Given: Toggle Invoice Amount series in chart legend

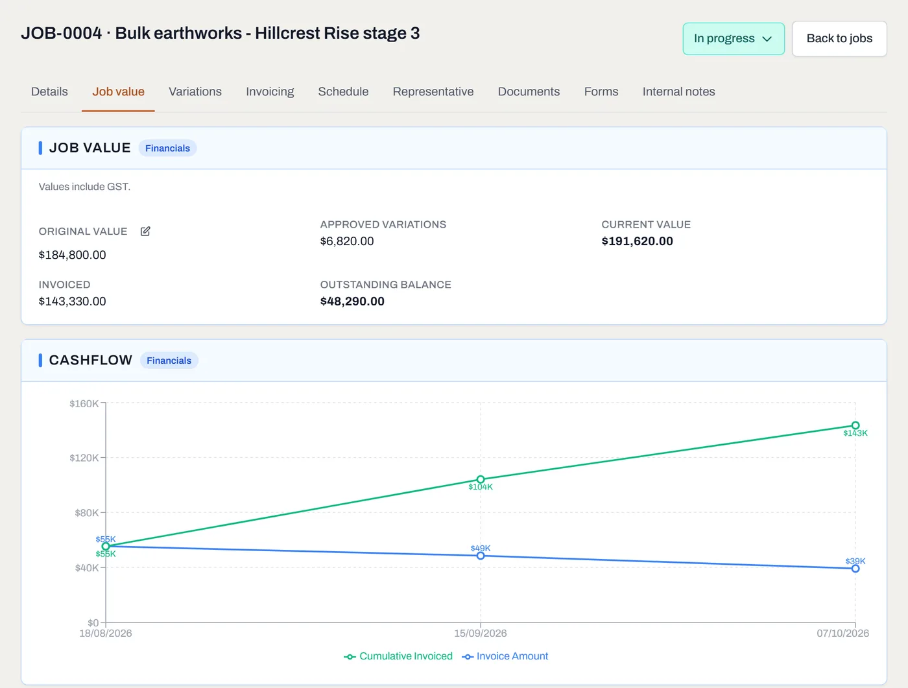Looking at the screenshot, I should pos(505,656).
